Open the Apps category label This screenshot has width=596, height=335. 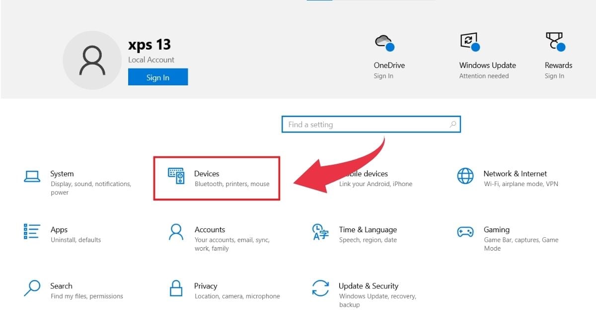(59, 230)
